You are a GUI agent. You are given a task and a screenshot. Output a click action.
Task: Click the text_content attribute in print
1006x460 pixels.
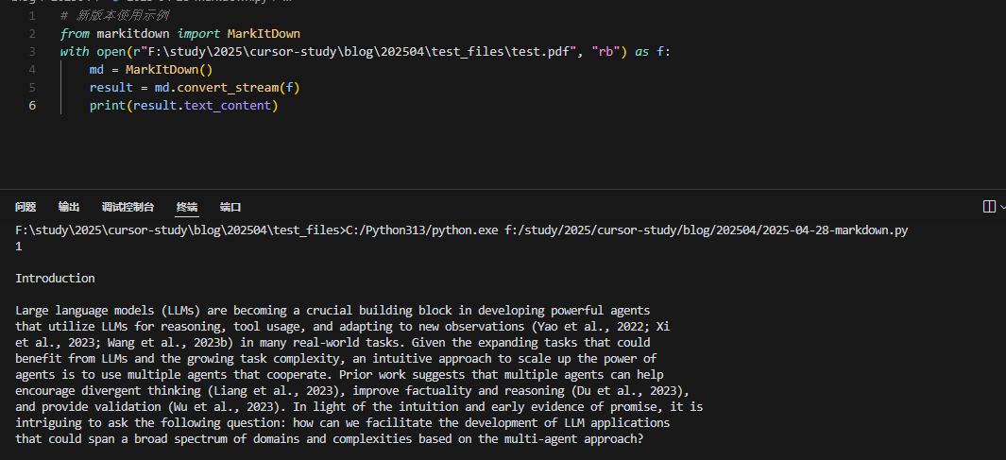click(x=228, y=105)
